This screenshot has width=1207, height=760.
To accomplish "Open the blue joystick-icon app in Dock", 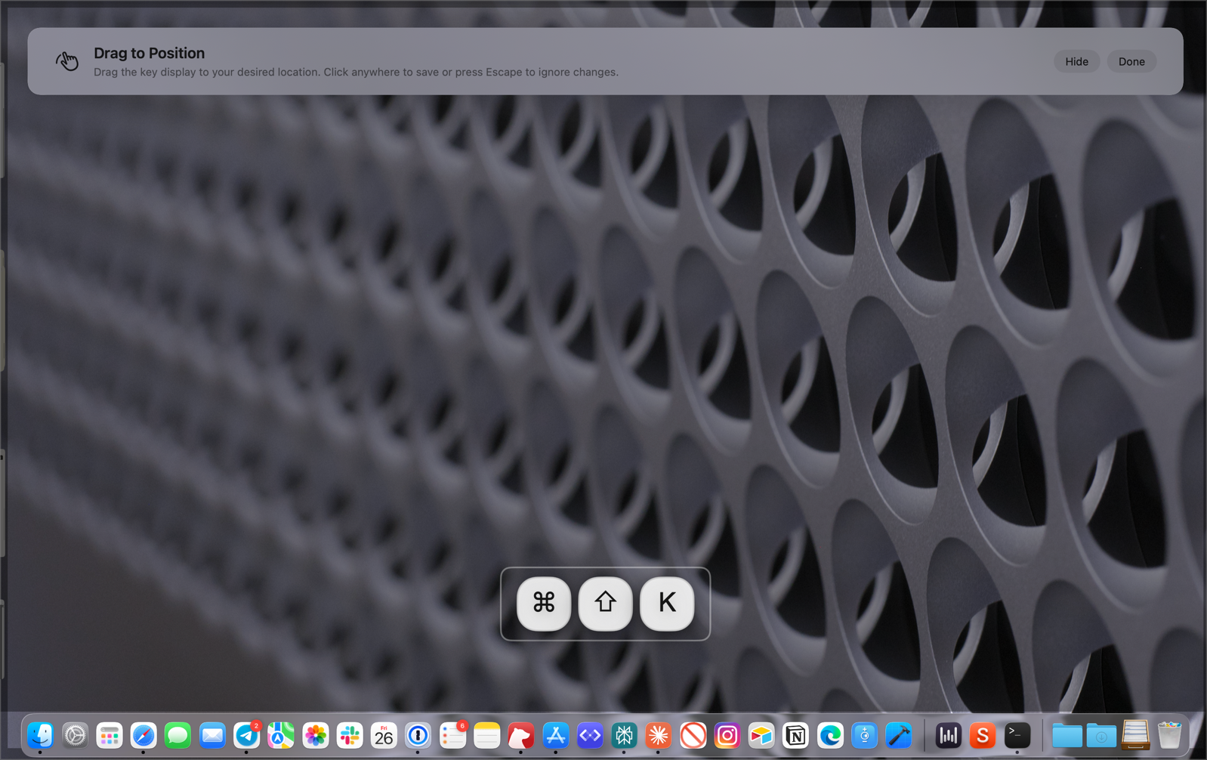I will click(865, 735).
